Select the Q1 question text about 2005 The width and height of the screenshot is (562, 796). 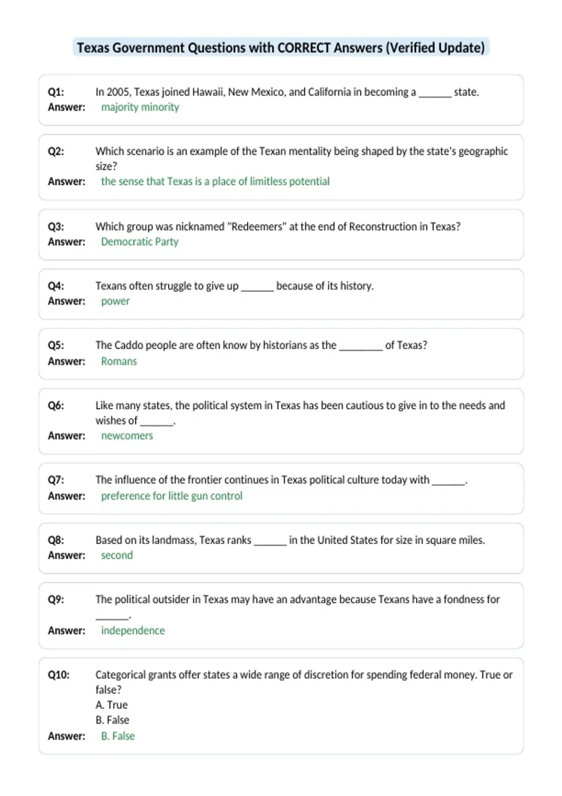point(287,92)
